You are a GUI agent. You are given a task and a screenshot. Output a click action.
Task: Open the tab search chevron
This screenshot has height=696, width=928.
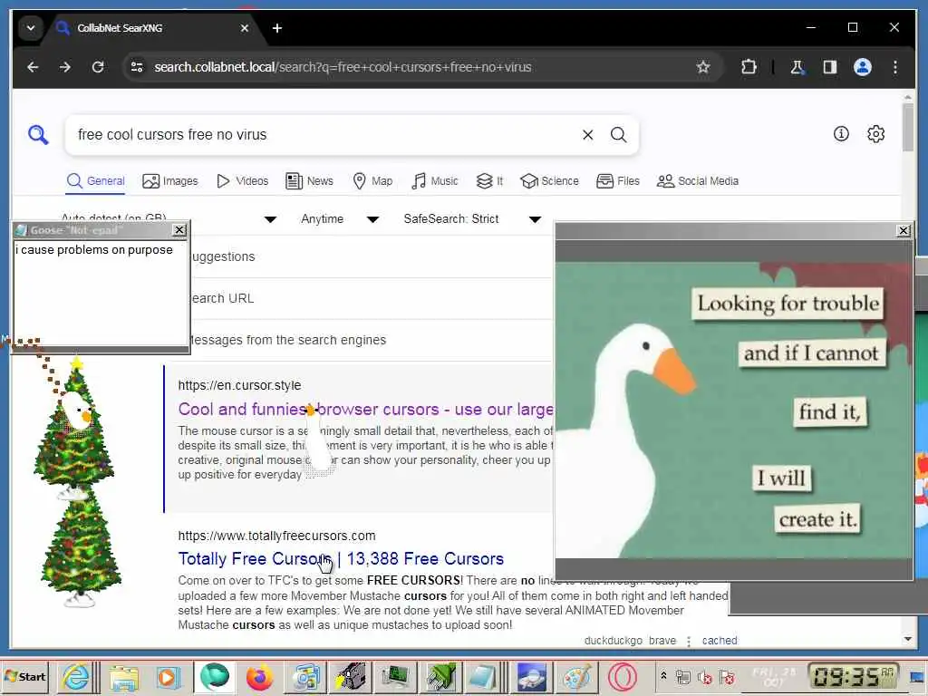click(x=31, y=28)
